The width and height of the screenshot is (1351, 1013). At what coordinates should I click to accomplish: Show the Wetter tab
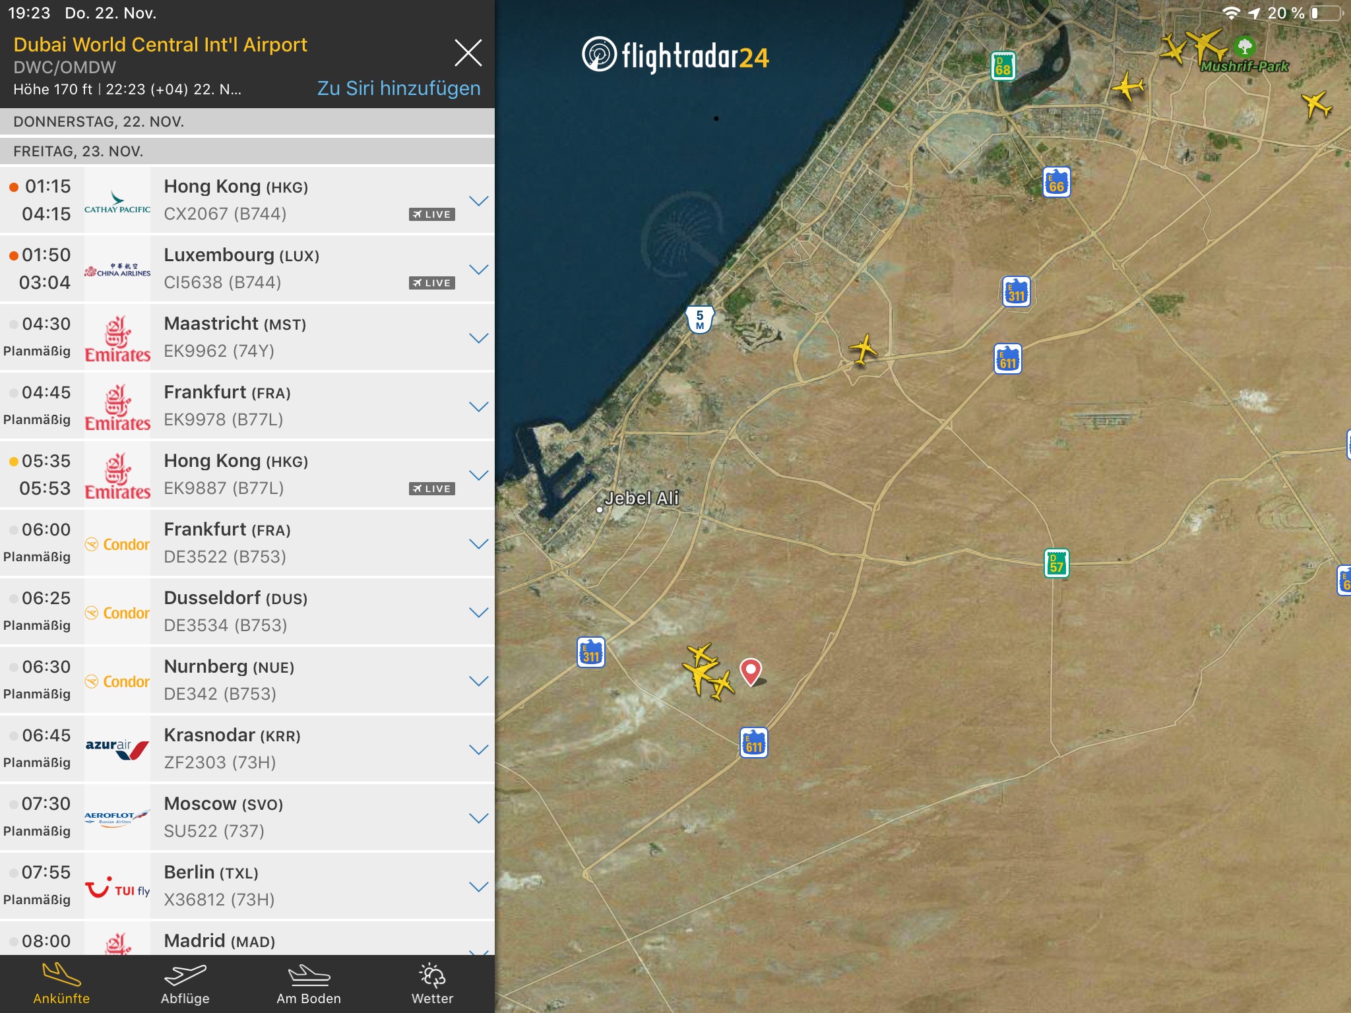(x=432, y=983)
